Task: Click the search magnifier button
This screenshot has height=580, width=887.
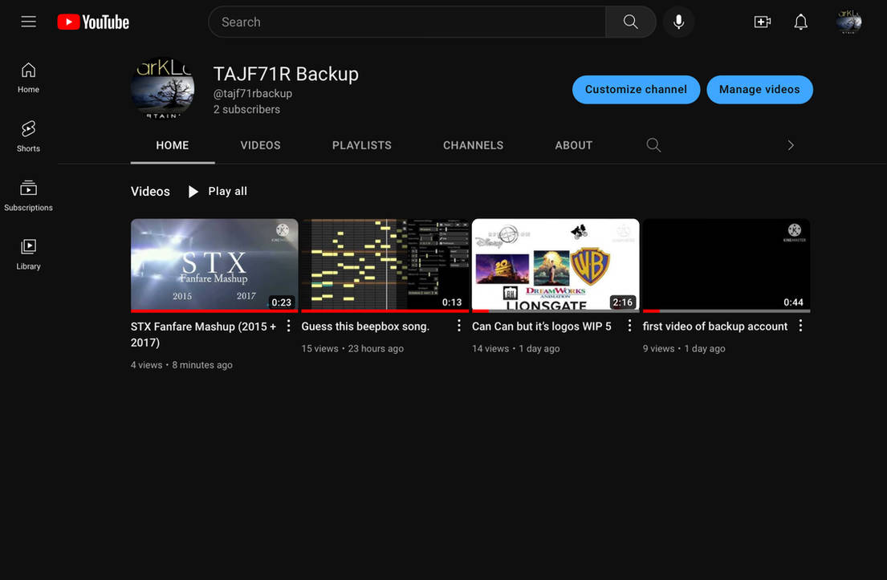Action: pos(630,22)
